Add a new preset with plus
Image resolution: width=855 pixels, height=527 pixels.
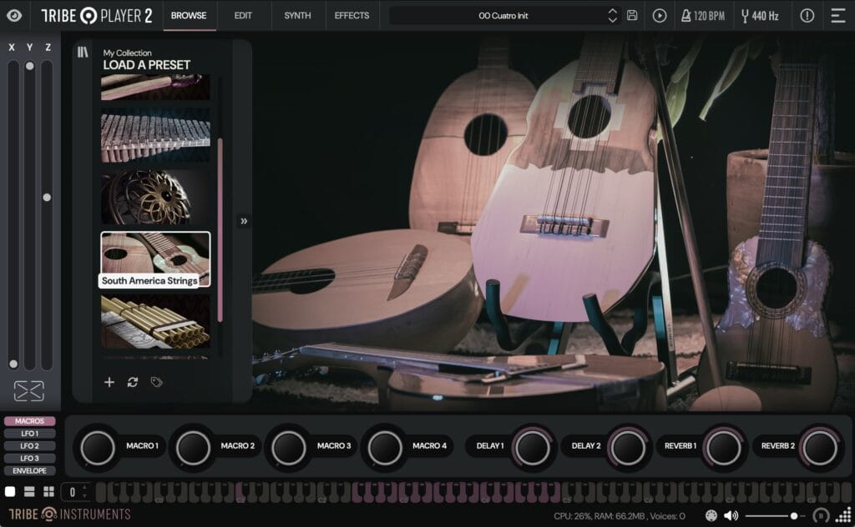pos(109,382)
